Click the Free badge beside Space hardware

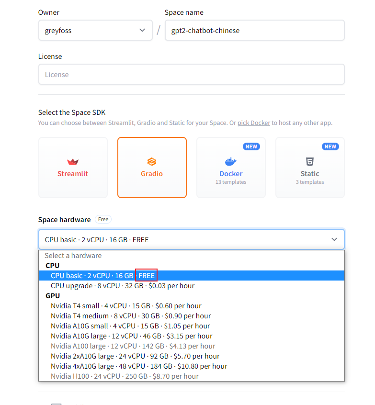coord(103,219)
